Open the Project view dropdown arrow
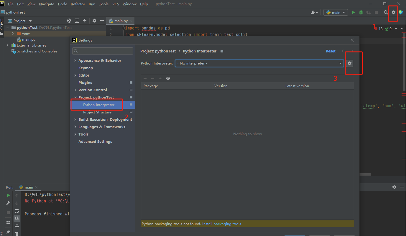This screenshot has width=406, height=236. 30,21
